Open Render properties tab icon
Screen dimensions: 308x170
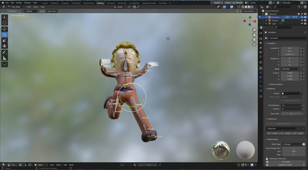pyautogui.click(x=261, y=39)
